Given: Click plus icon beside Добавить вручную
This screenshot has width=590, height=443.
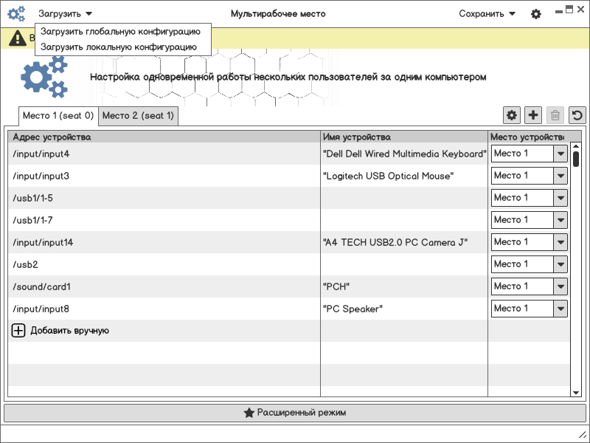Looking at the screenshot, I should click(18, 330).
